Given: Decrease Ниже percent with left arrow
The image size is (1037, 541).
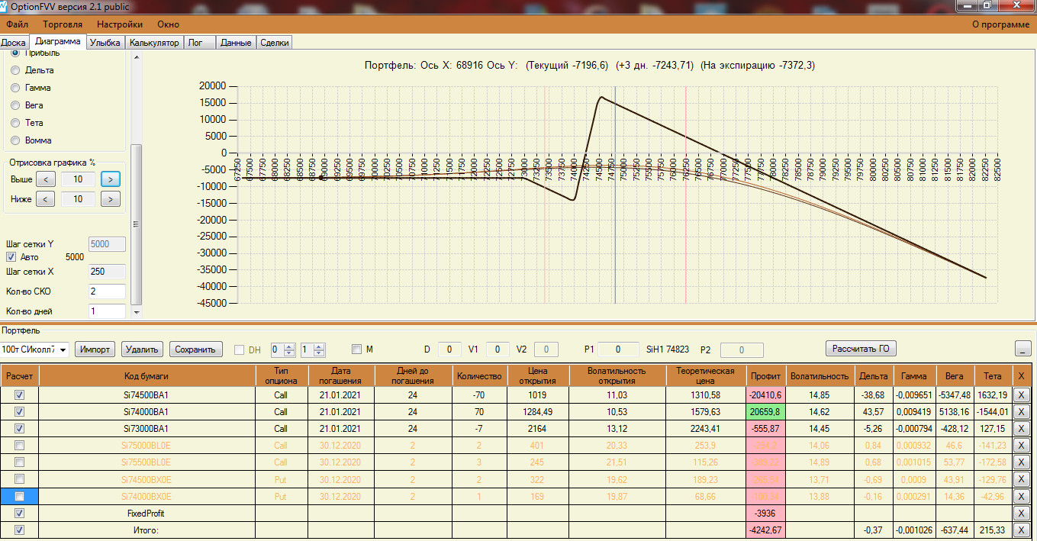Looking at the screenshot, I should click(x=46, y=199).
